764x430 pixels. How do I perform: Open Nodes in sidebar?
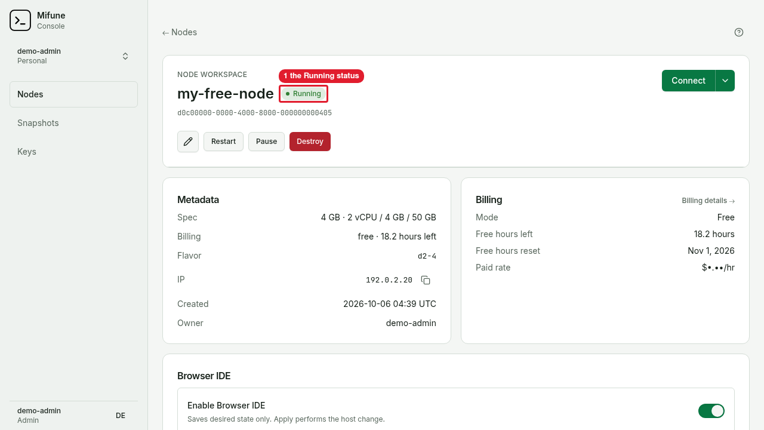click(73, 94)
